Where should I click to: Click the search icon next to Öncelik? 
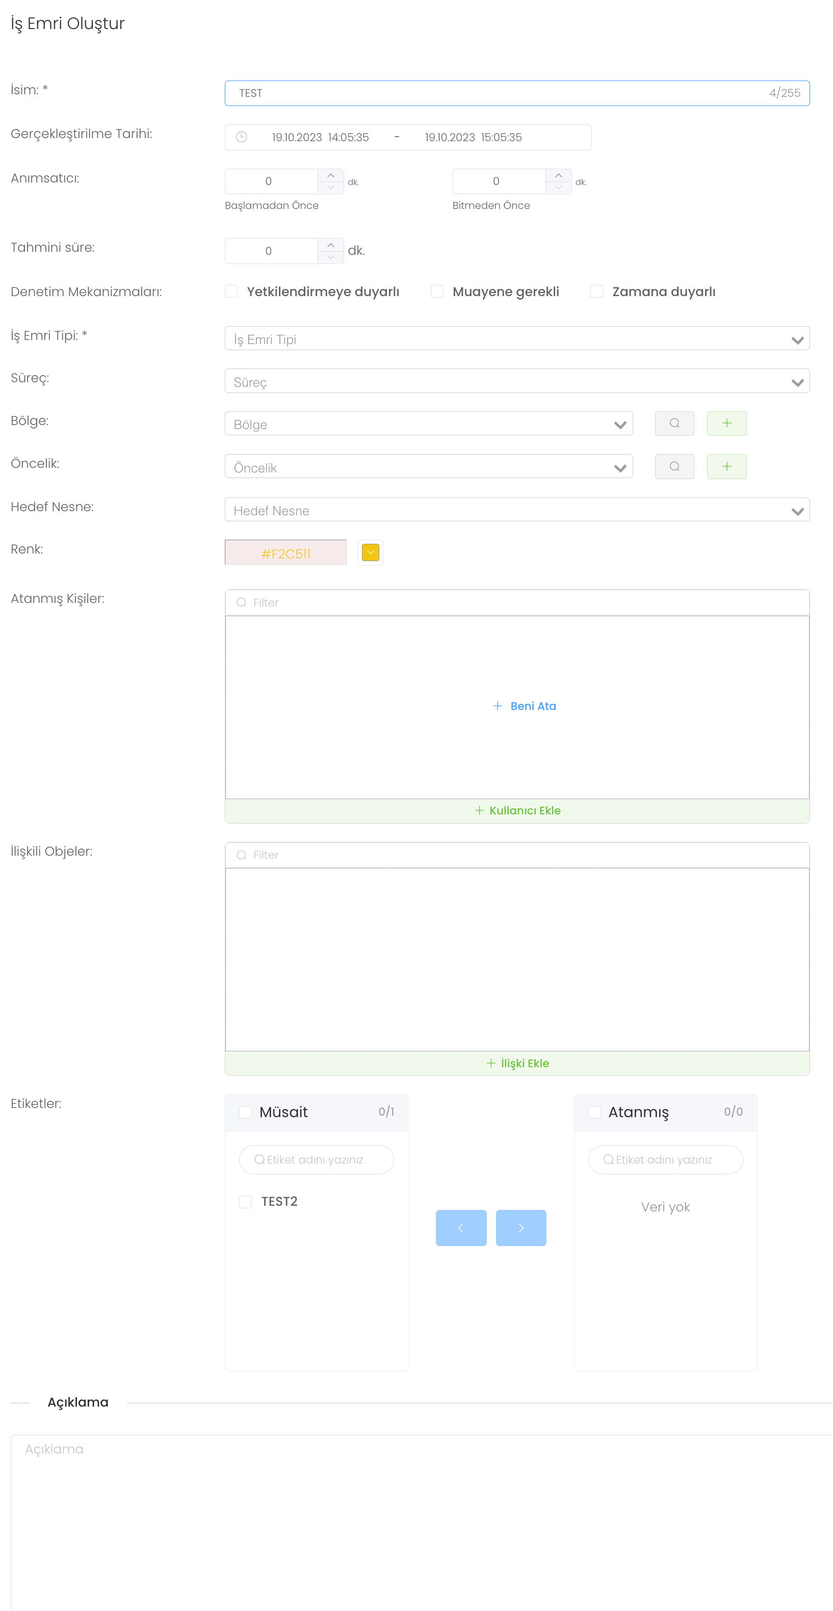pyautogui.click(x=674, y=466)
